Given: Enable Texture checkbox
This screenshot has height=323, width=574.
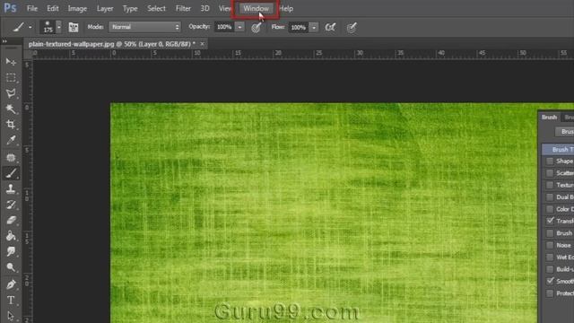Looking at the screenshot, I should point(550,185).
